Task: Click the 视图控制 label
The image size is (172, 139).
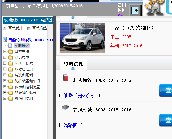Action: (122, 8)
